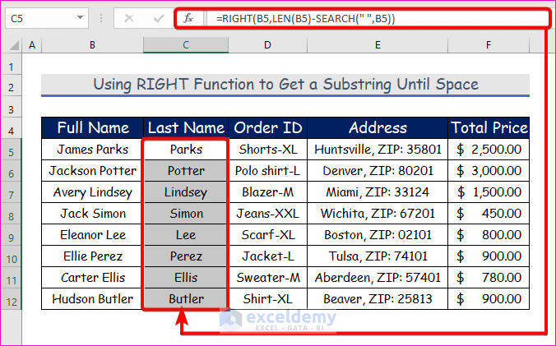Select the 'Blazer-M' order cell
The width and height of the screenshot is (556, 346).
pos(267,192)
